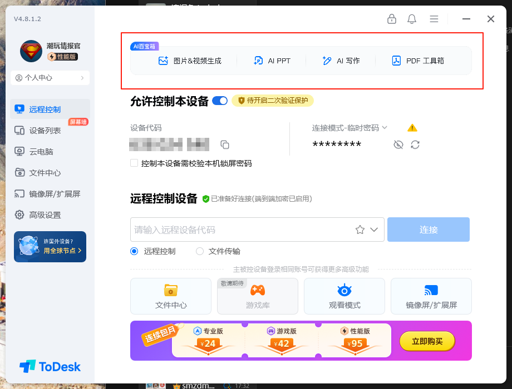The width and height of the screenshot is (512, 389).
Task: Click the 屏幕墙 tag
Action: [x=78, y=122]
